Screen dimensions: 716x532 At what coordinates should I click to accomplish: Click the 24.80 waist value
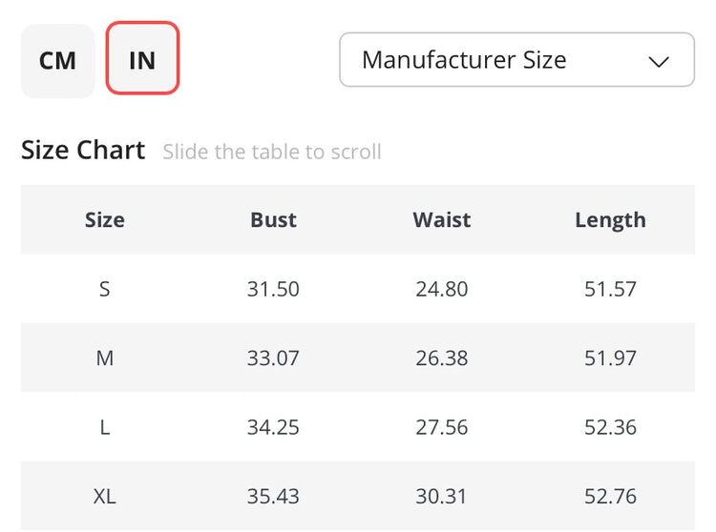[442, 289]
